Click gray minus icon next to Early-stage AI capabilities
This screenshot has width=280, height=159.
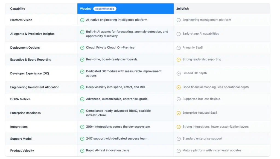(179, 34)
